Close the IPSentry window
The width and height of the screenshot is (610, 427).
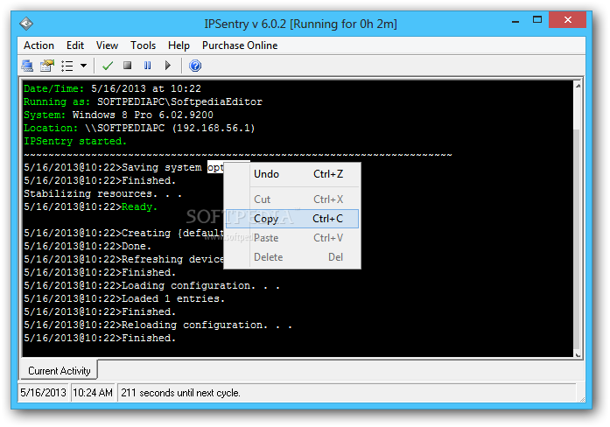click(568, 20)
